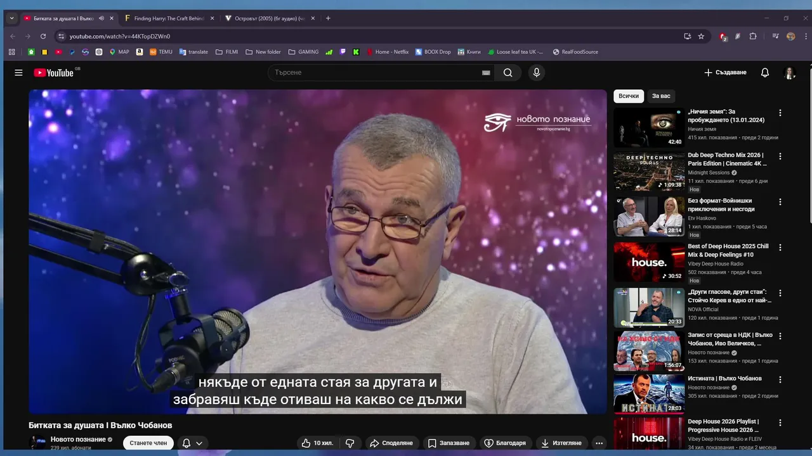Open the site information icon beside the URL
812x456 pixels.
[x=60, y=37]
